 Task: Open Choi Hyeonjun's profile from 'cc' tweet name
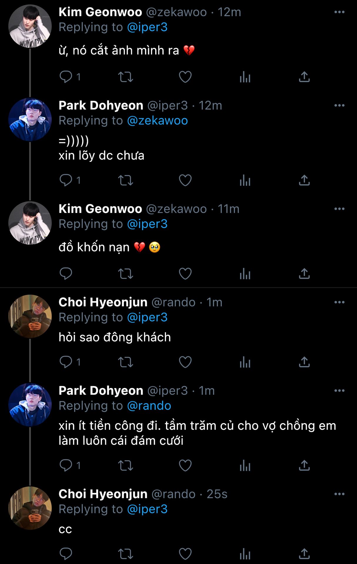coord(103,494)
